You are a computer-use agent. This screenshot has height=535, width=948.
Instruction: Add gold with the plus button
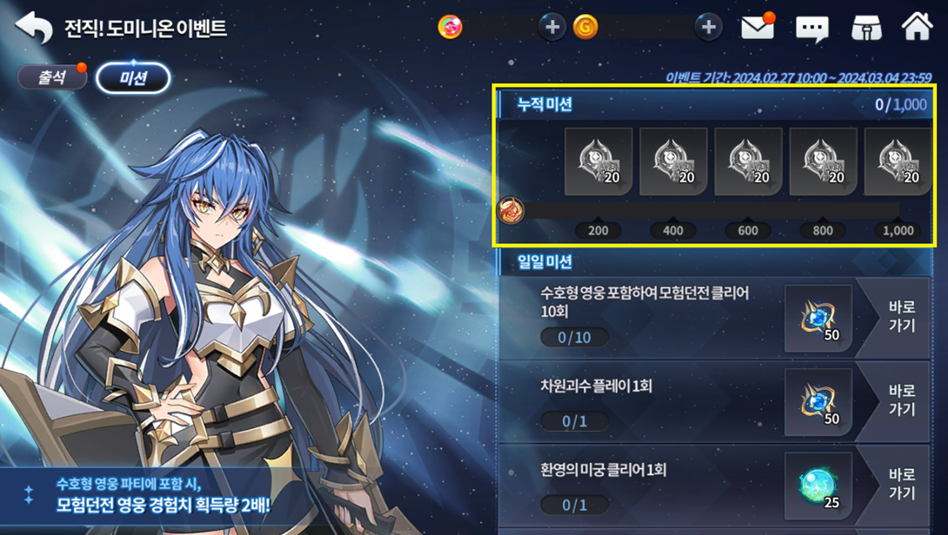709,27
